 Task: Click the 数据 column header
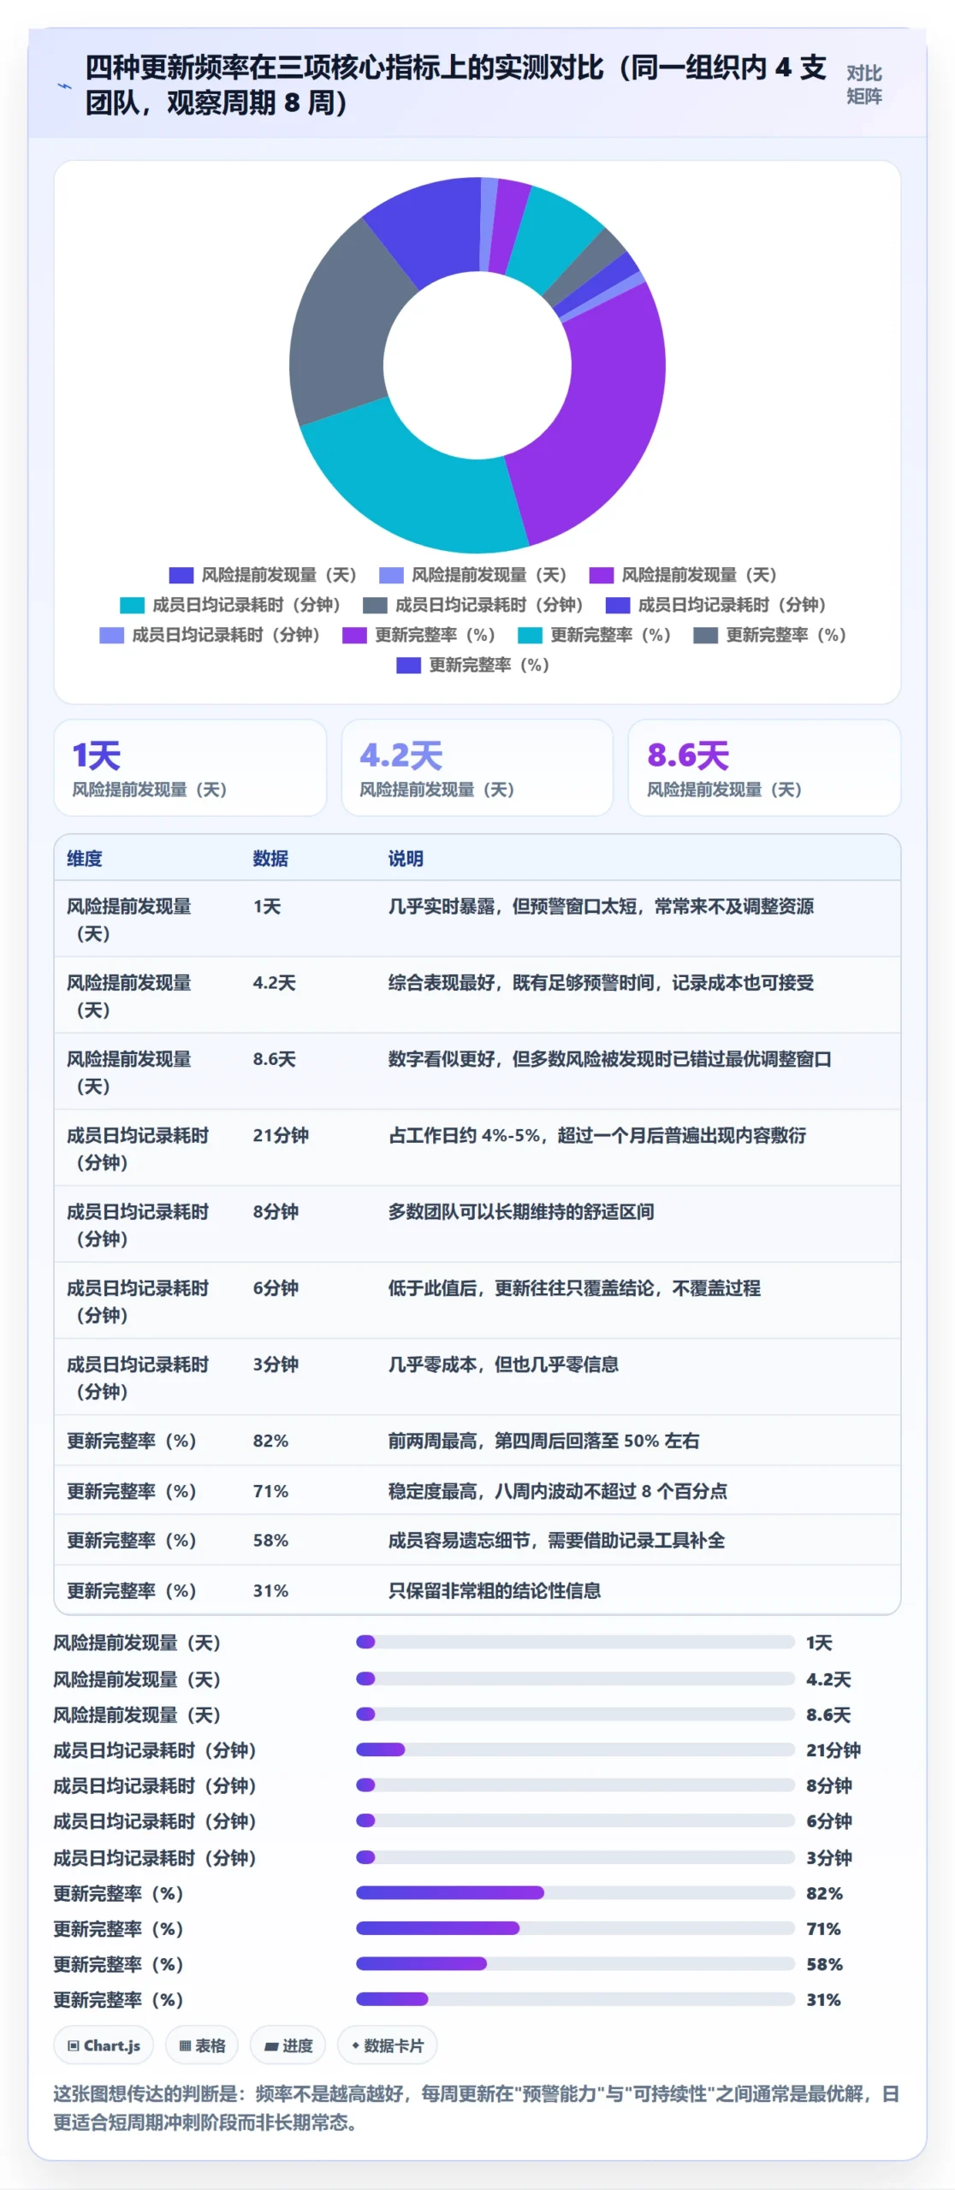pos(270,858)
